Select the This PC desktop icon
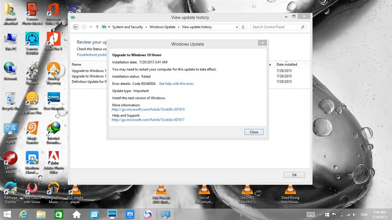This screenshot has height=220, width=392. coord(10,42)
